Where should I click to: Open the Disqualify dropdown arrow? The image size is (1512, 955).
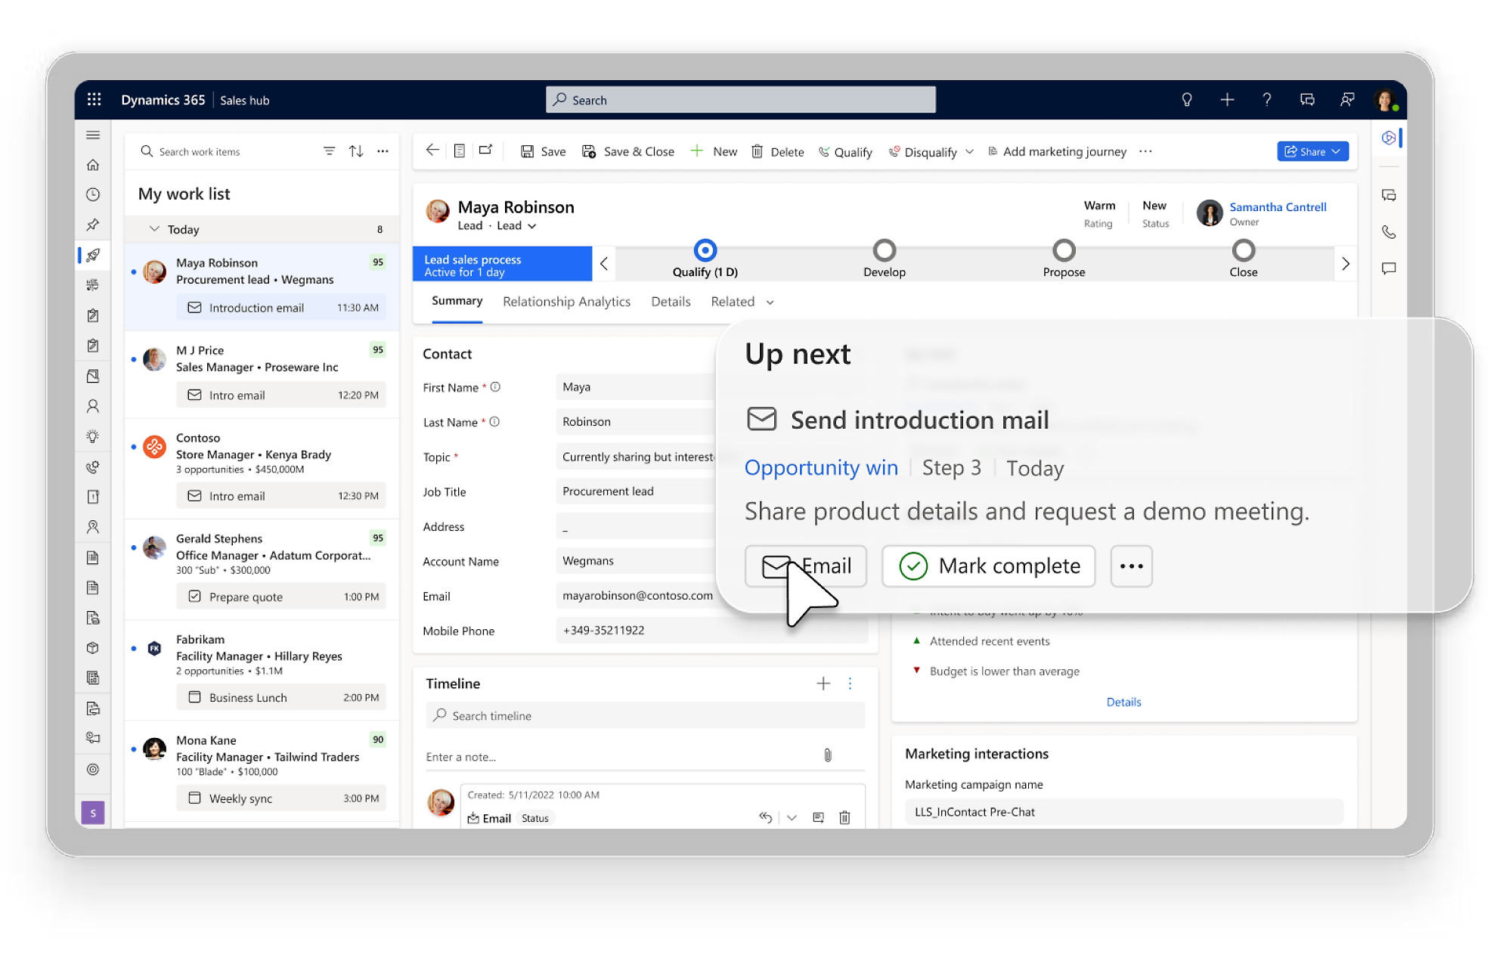tap(970, 152)
